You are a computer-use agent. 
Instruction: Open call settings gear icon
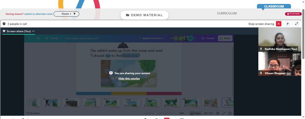pos(4,24)
